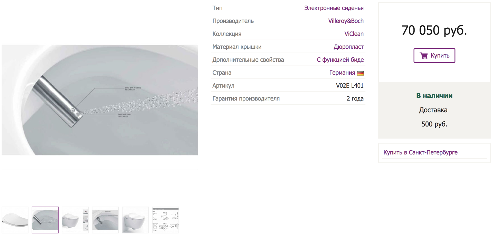Screen dimensions: 493x235
Task: Click the shopping cart icon on Купить
Action: (424, 56)
